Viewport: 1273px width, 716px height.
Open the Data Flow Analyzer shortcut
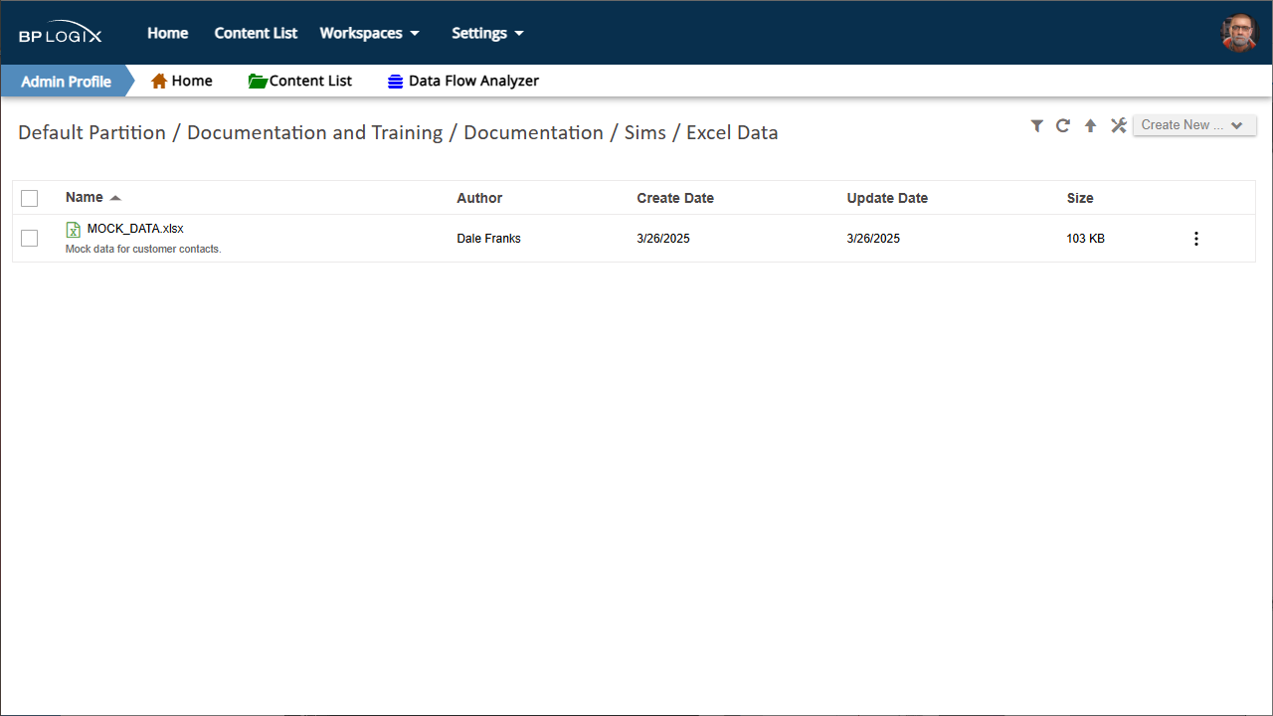(x=463, y=82)
